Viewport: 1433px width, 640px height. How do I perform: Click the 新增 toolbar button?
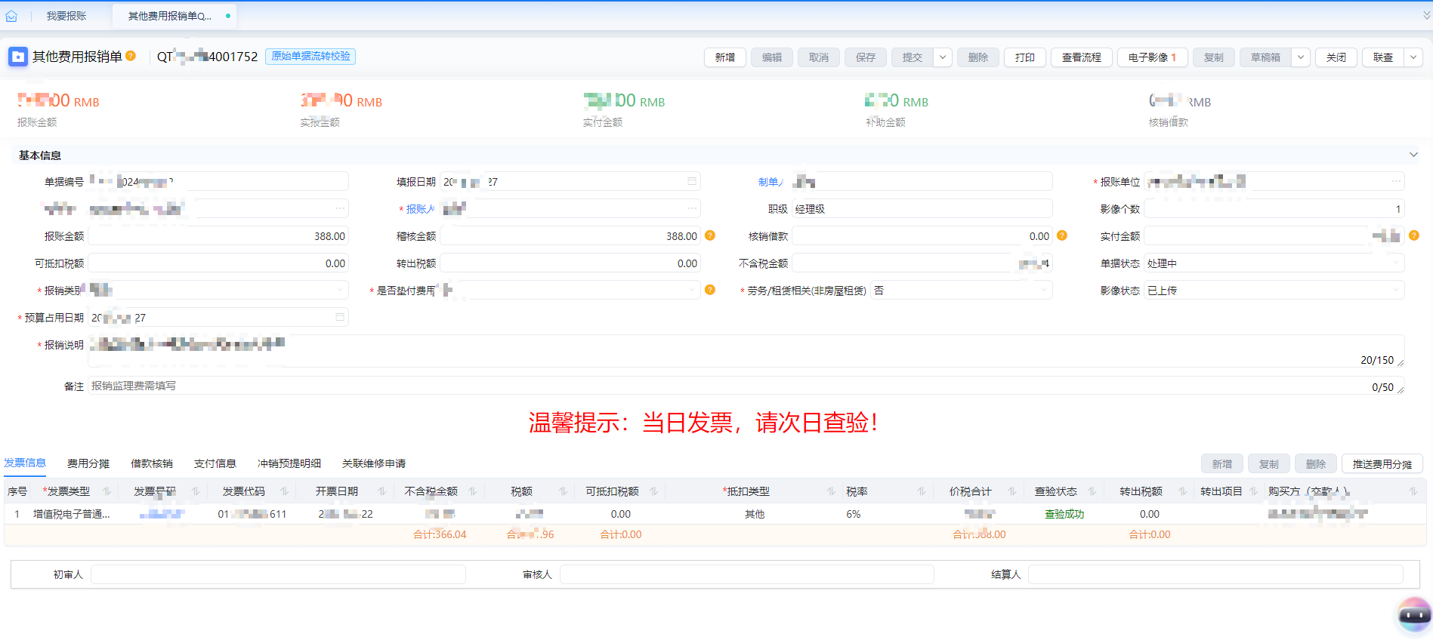[x=725, y=57]
